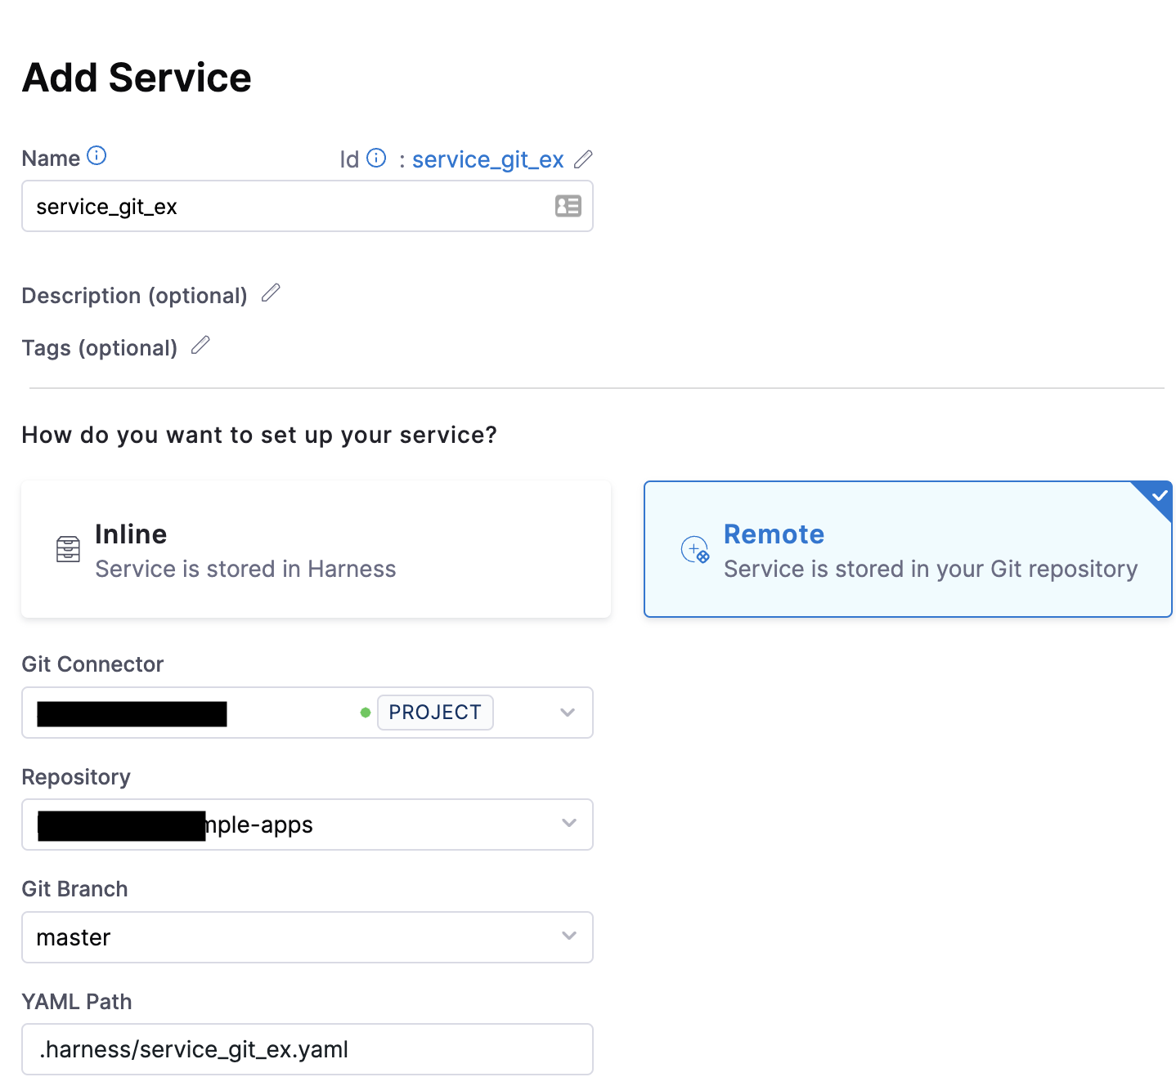Image resolution: width=1176 pixels, height=1077 pixels.
Task: Click the pencil icon next to Tags
Action: [x=200, y=346]
